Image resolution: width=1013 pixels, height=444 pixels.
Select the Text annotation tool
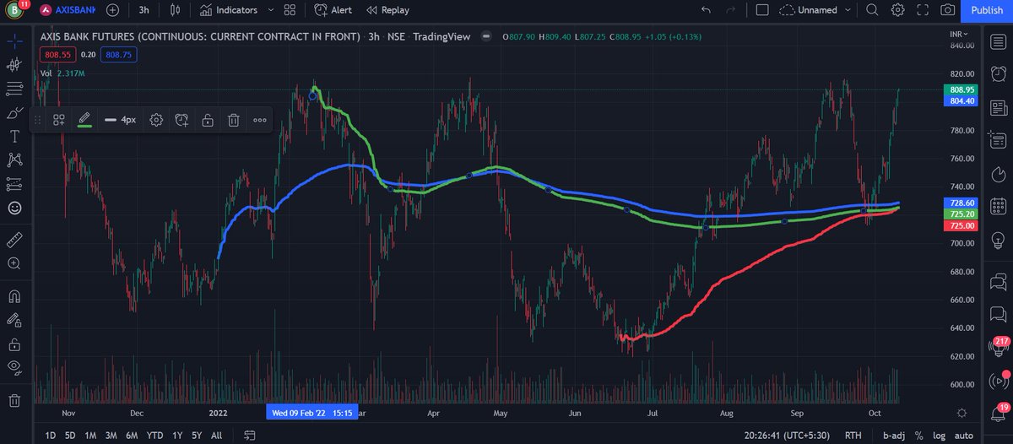click(x=14, y=136)
